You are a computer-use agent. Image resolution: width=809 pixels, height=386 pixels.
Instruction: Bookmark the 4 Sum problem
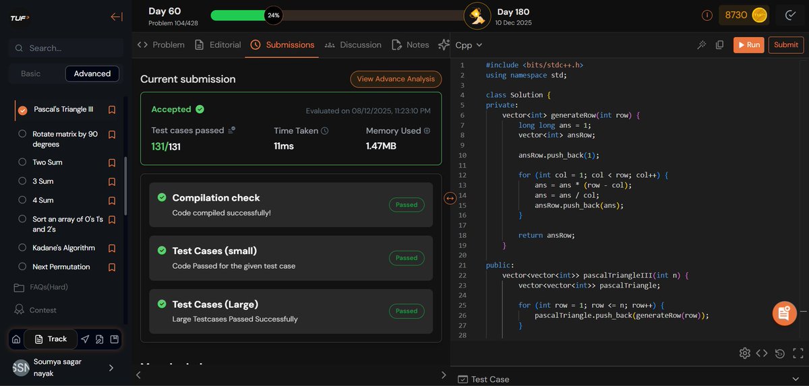pyautogui.click(x=112, y=200)
